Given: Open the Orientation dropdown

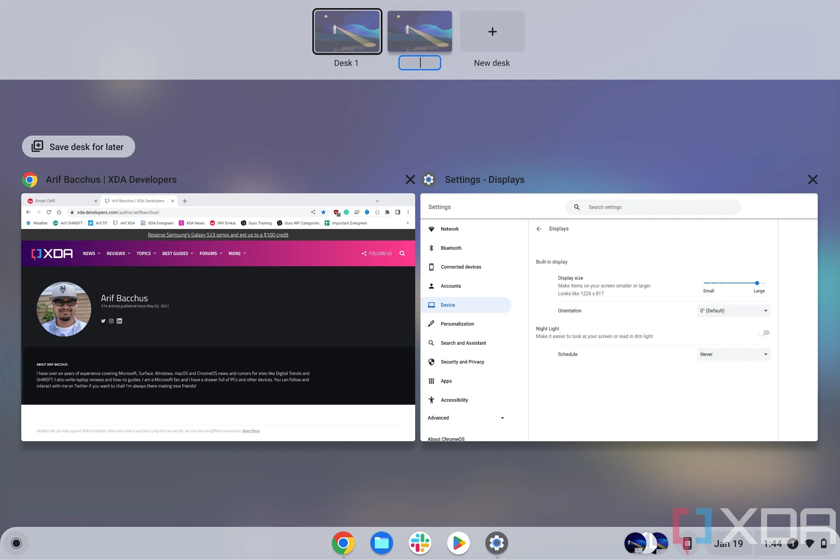Looking at the screenshot, I should click(733, 311).
